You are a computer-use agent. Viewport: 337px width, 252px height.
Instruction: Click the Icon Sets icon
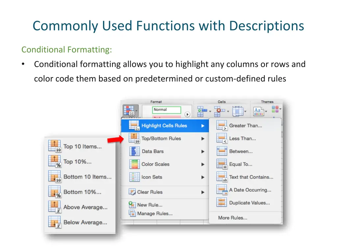(135, 177)
